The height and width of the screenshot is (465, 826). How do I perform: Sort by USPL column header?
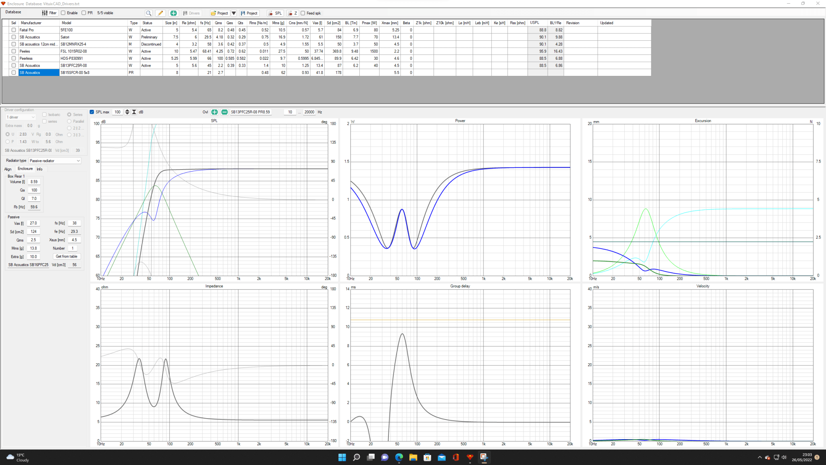tap(538, 23)
